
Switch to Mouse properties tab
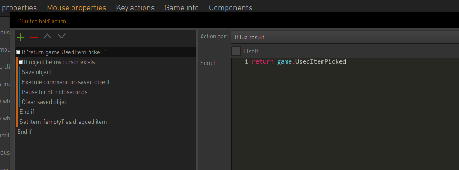click(77, 8)
